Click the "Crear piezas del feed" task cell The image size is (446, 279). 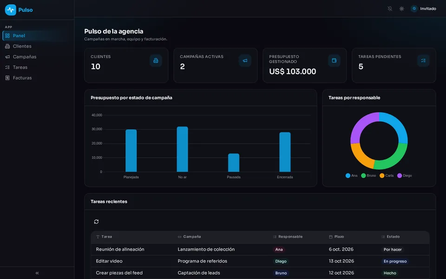tap(119, 273)
